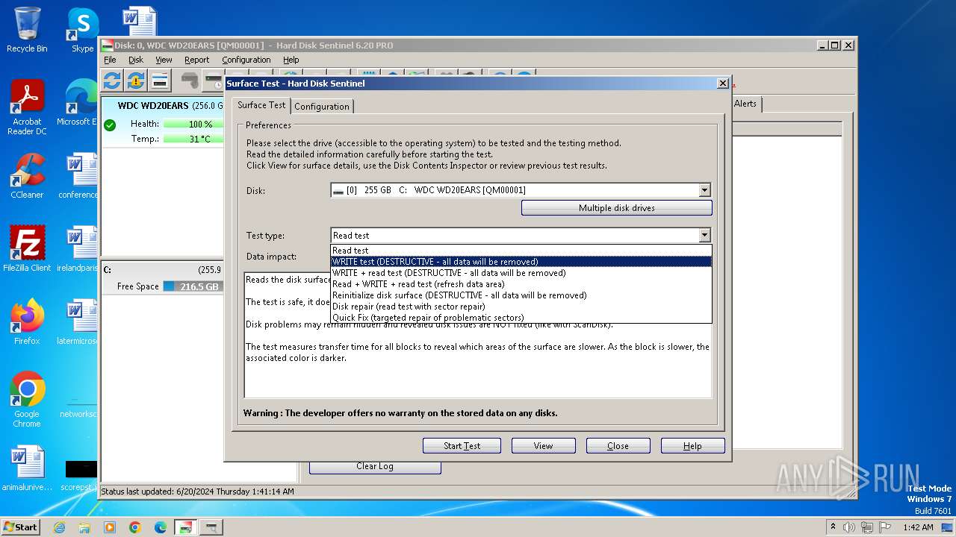Click the Clear Log button
This screenshot has width=956, height=537.
375,466
